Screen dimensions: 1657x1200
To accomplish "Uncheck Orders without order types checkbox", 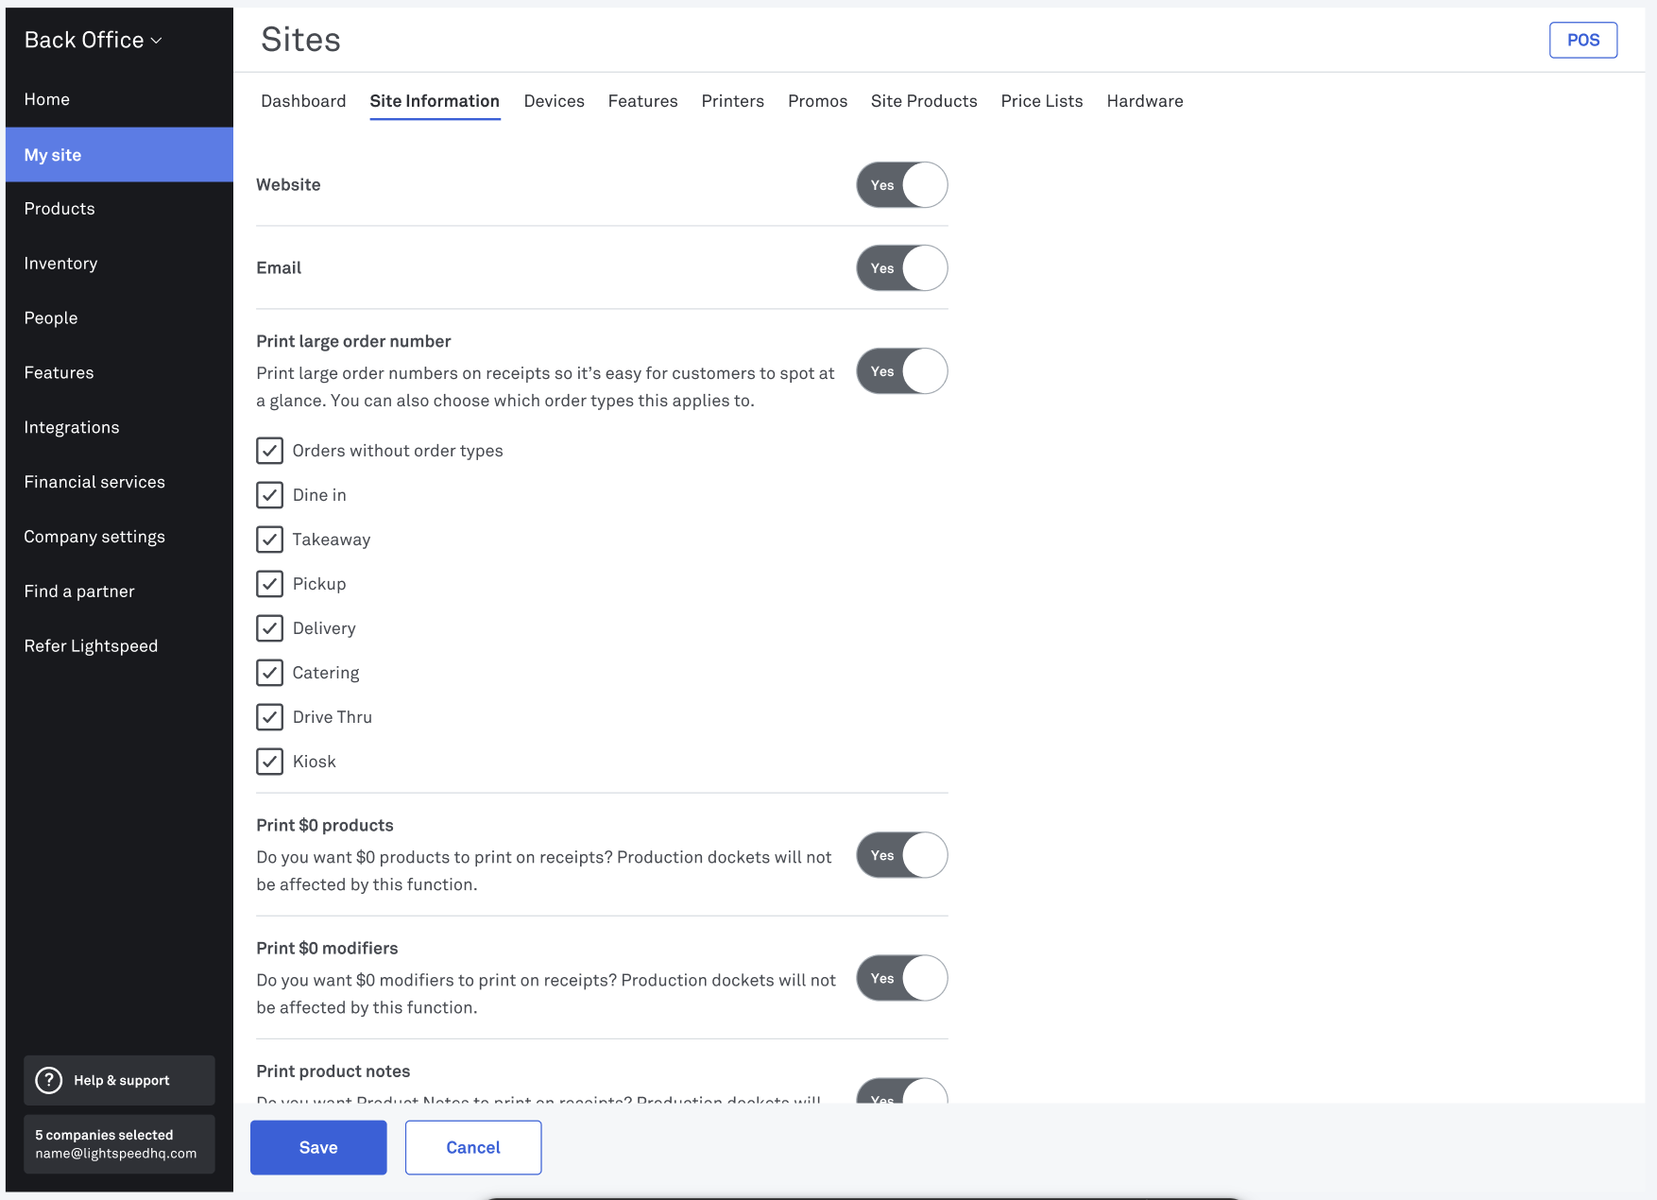I will 269,451.
